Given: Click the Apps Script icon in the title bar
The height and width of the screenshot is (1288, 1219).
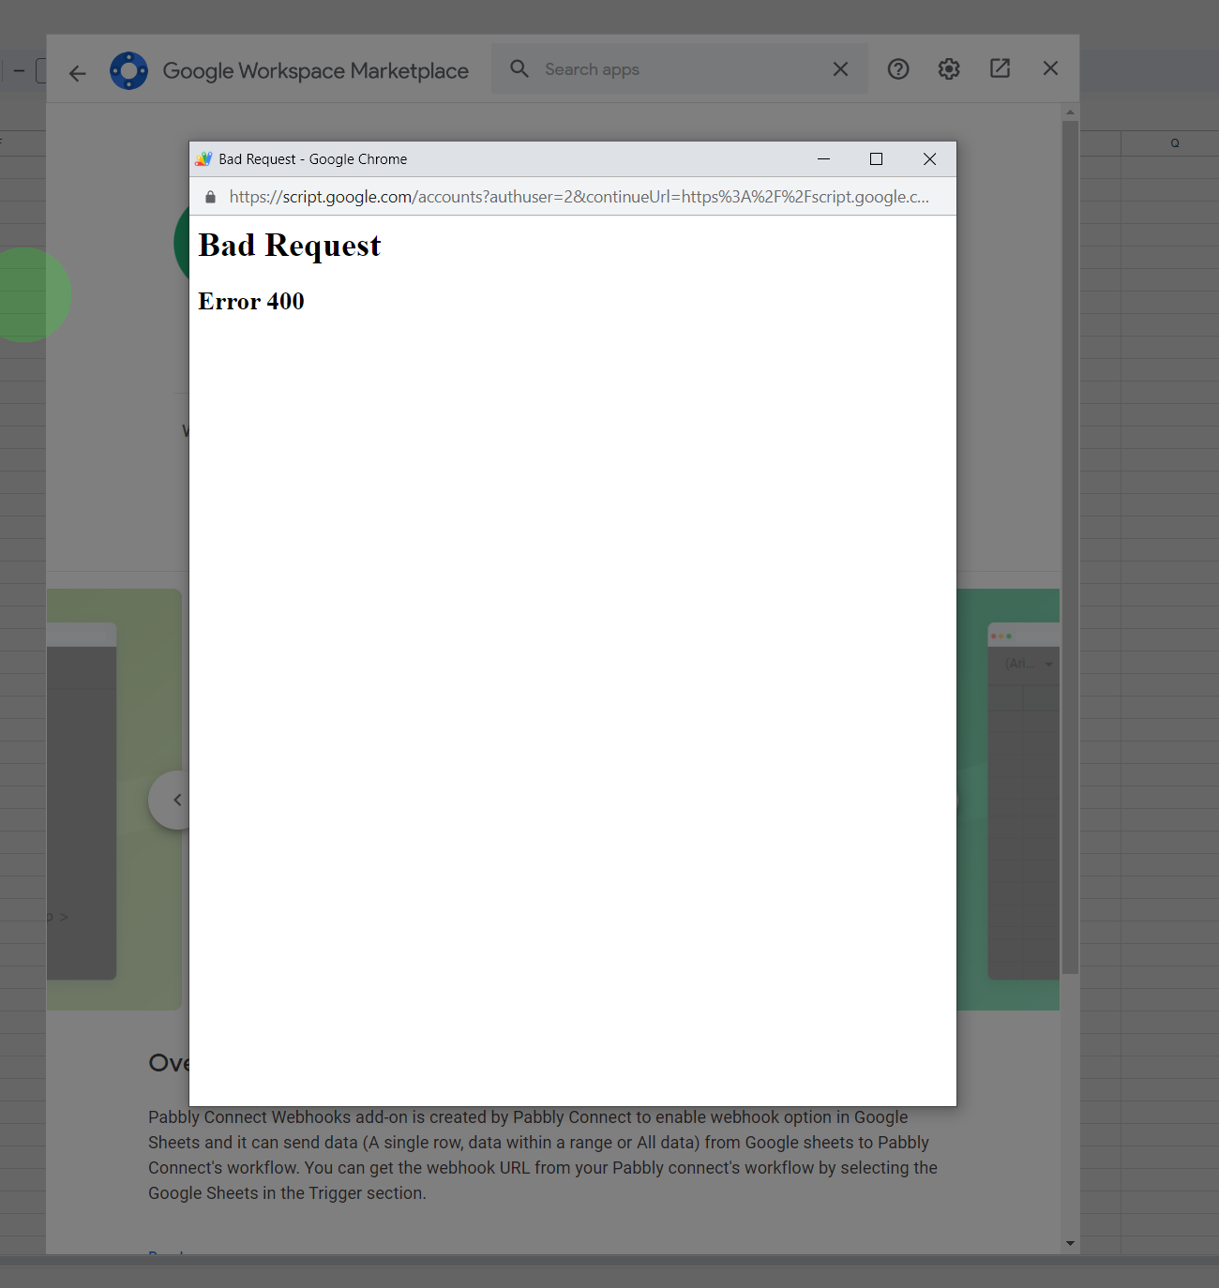Looking at the screenshot, I should tap(203, 159).
